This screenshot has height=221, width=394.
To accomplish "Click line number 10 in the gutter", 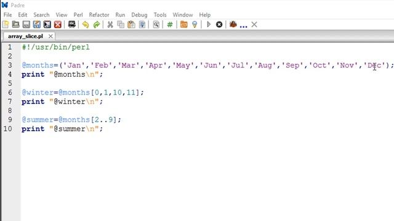I will (7, 129).
